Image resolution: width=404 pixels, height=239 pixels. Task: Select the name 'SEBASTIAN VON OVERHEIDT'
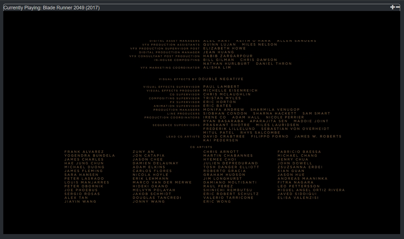(x=295, y=129)
